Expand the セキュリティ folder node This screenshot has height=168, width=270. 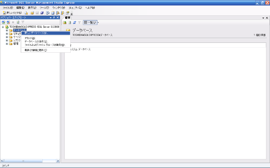tap(7, 34)
